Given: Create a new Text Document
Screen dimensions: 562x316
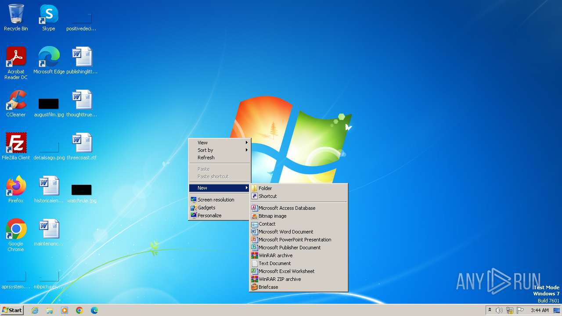Looking at the screenshot, I should click(299, 263).
